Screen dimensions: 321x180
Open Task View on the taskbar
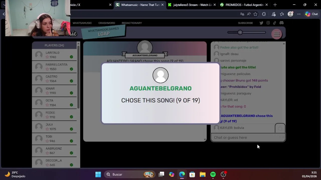click(x=162, y=174)
